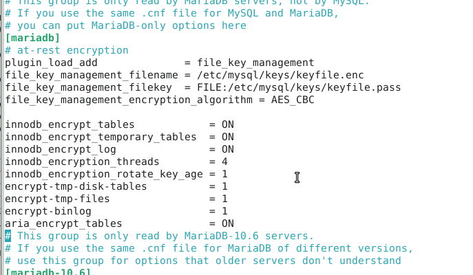Click the ON value for innodb_encrypt_log

click(x=228, y=149)
